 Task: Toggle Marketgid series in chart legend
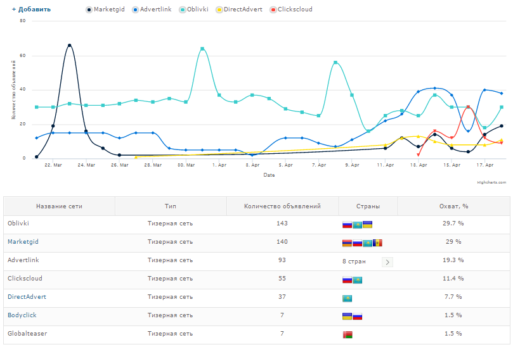tap(105, 9)
